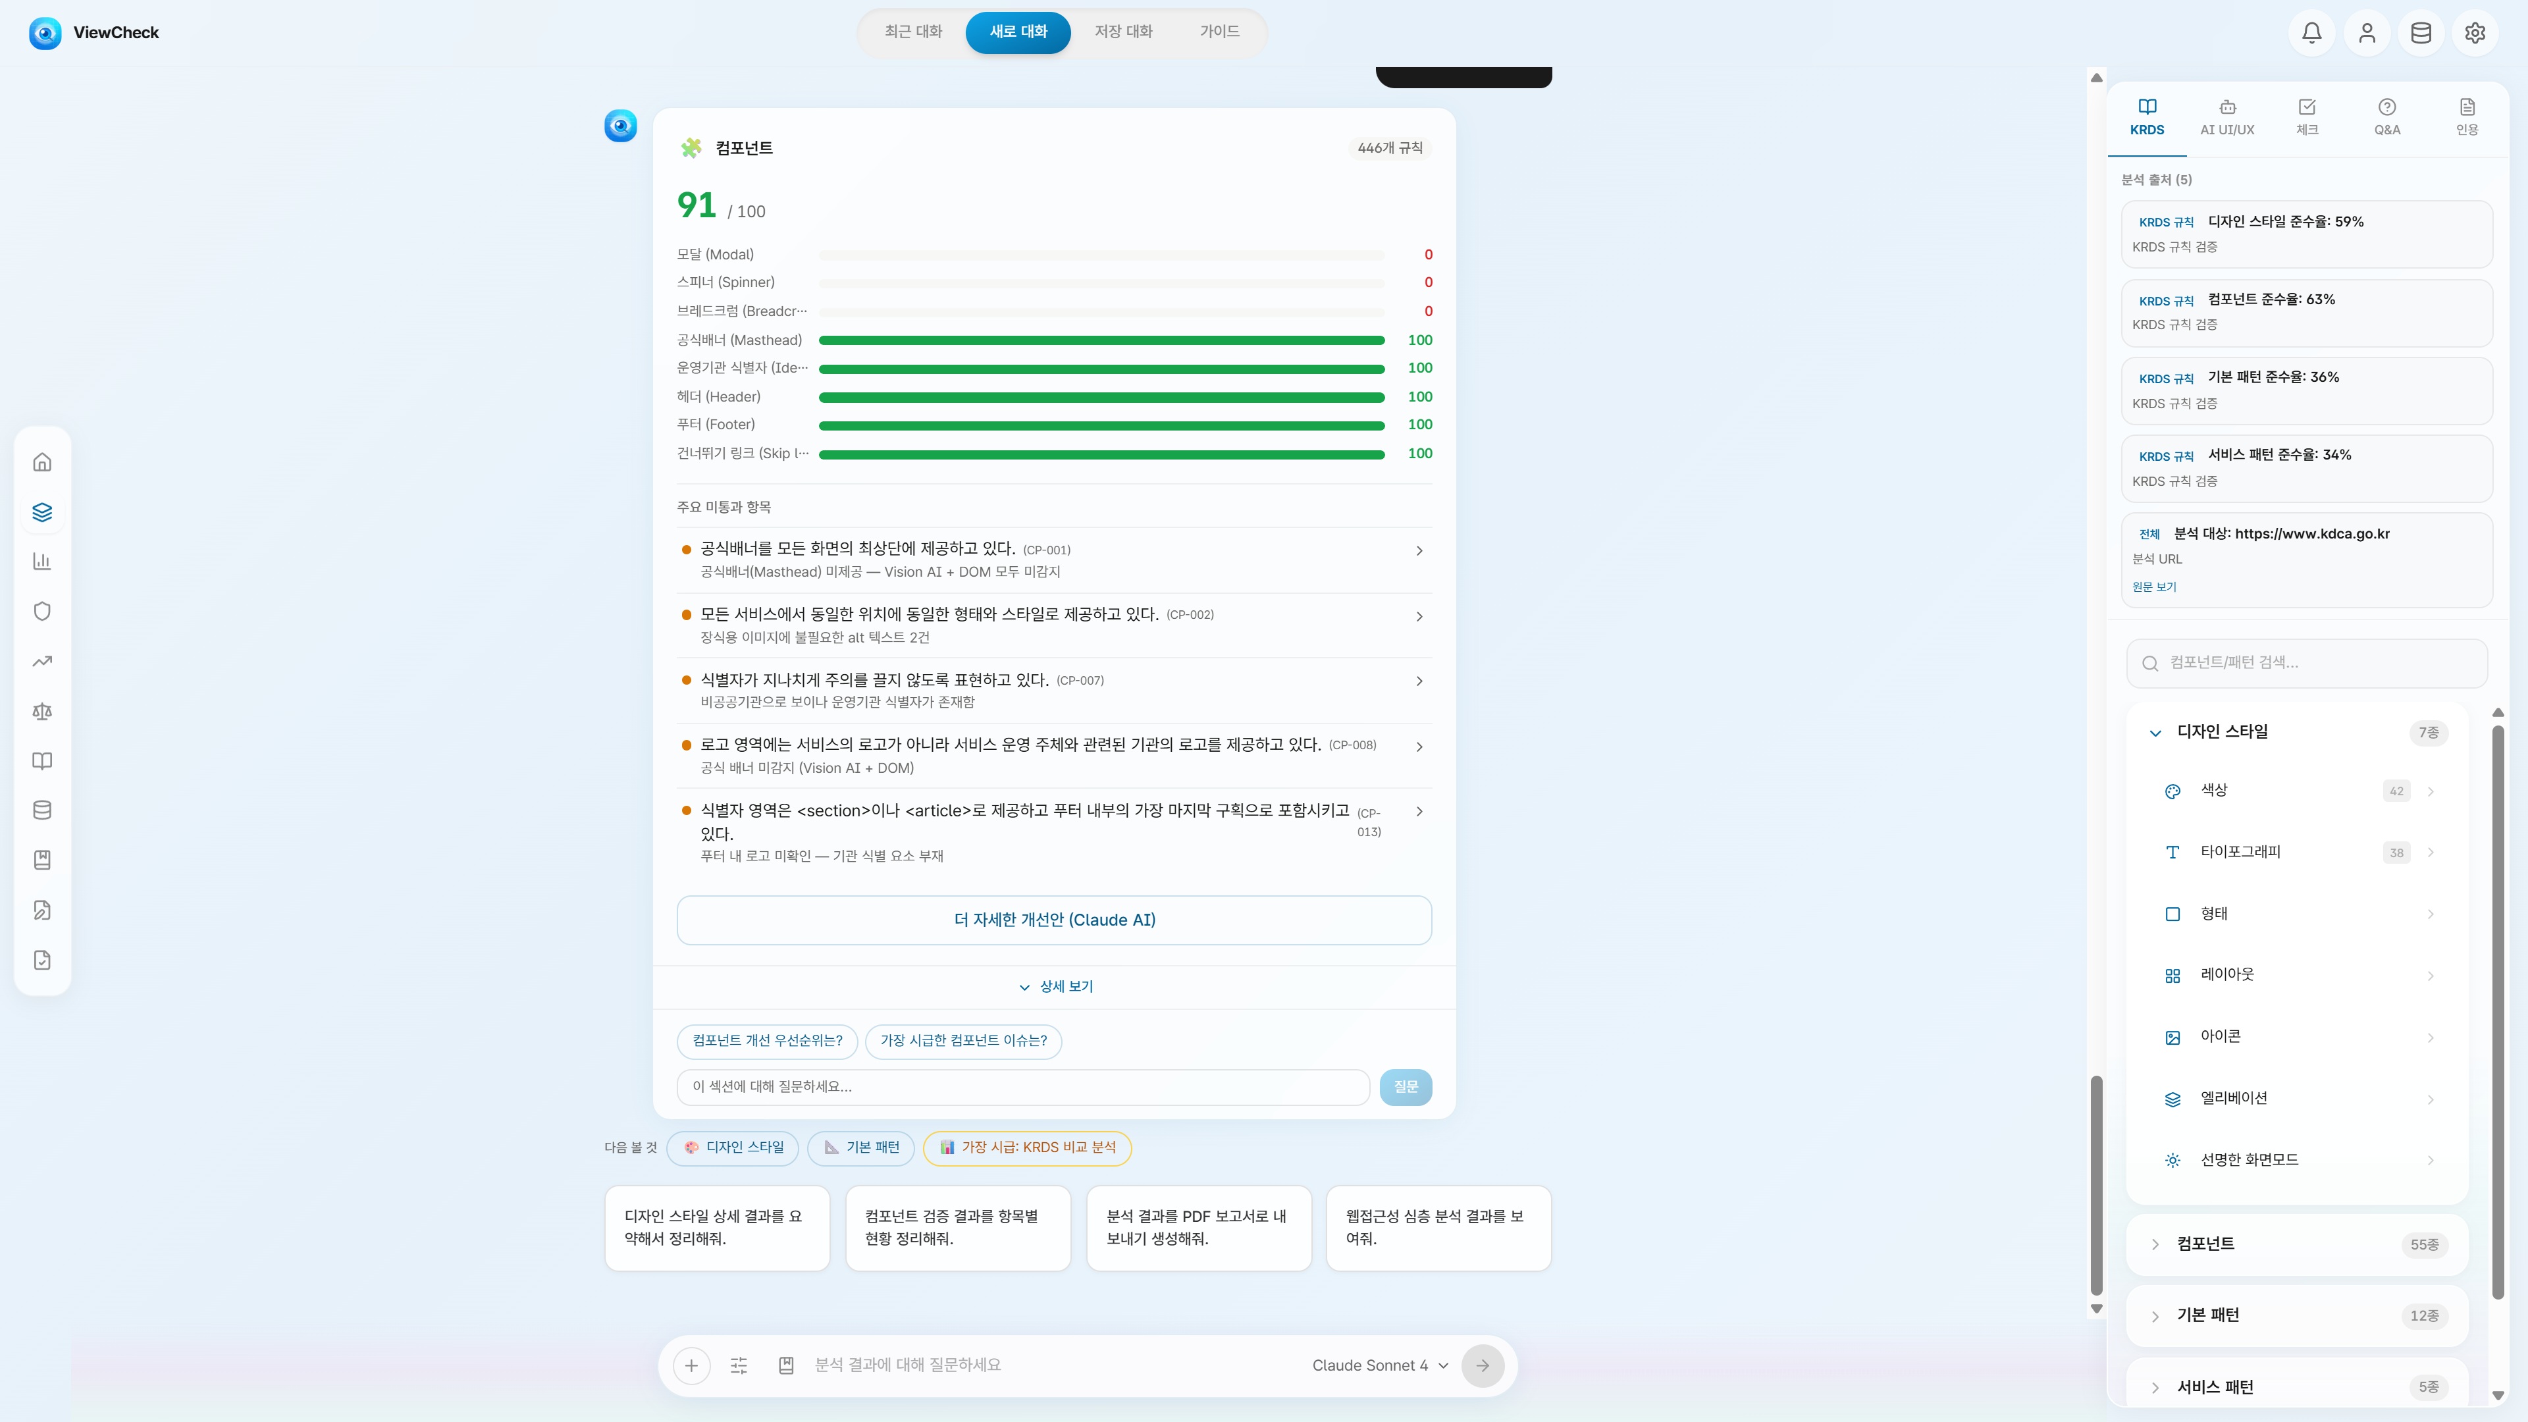Screen dimensions: 2528x1422
Task: Click the bookmark icon in chat bar
Action: (786, 1365)
